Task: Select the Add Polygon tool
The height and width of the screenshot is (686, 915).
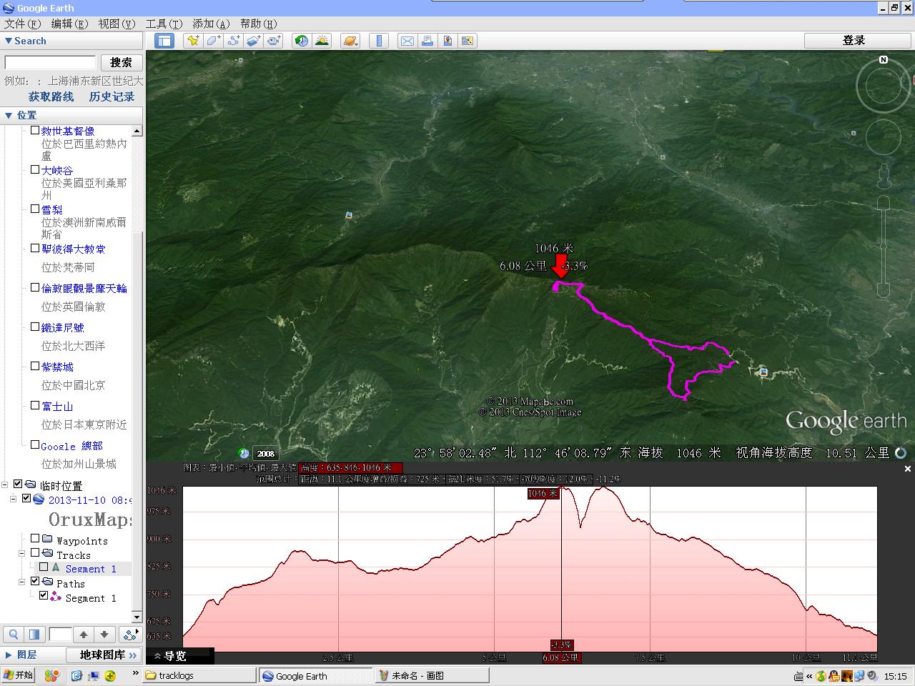Action: 213,41
